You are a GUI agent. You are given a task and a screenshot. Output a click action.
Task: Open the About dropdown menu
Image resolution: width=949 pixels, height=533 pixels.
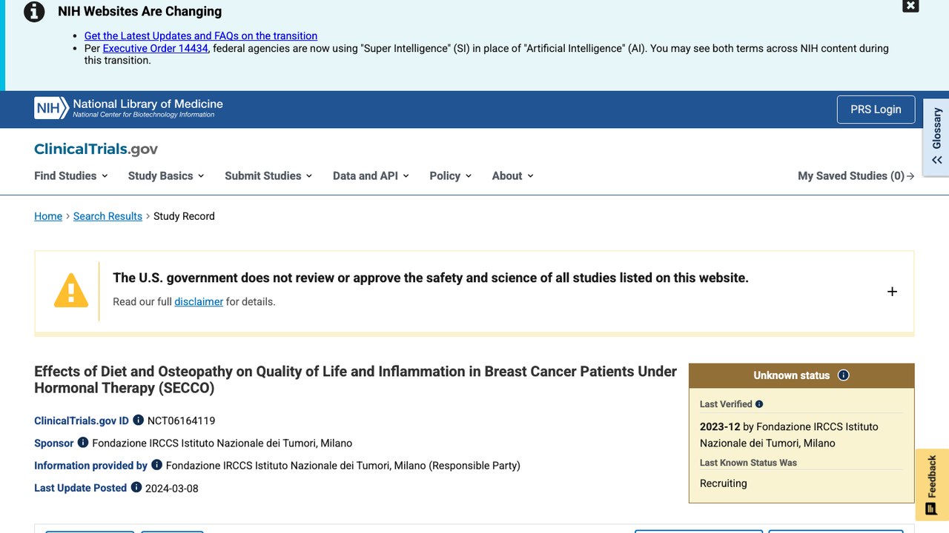pyautogui.click(x=513, y=175)
